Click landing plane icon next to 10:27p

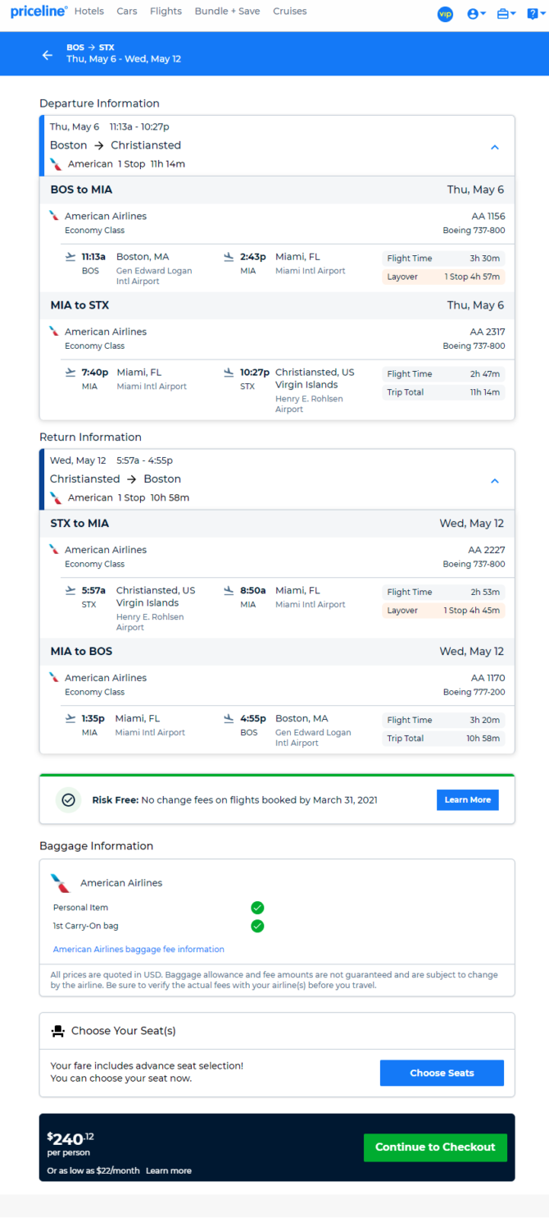(229, 373)
